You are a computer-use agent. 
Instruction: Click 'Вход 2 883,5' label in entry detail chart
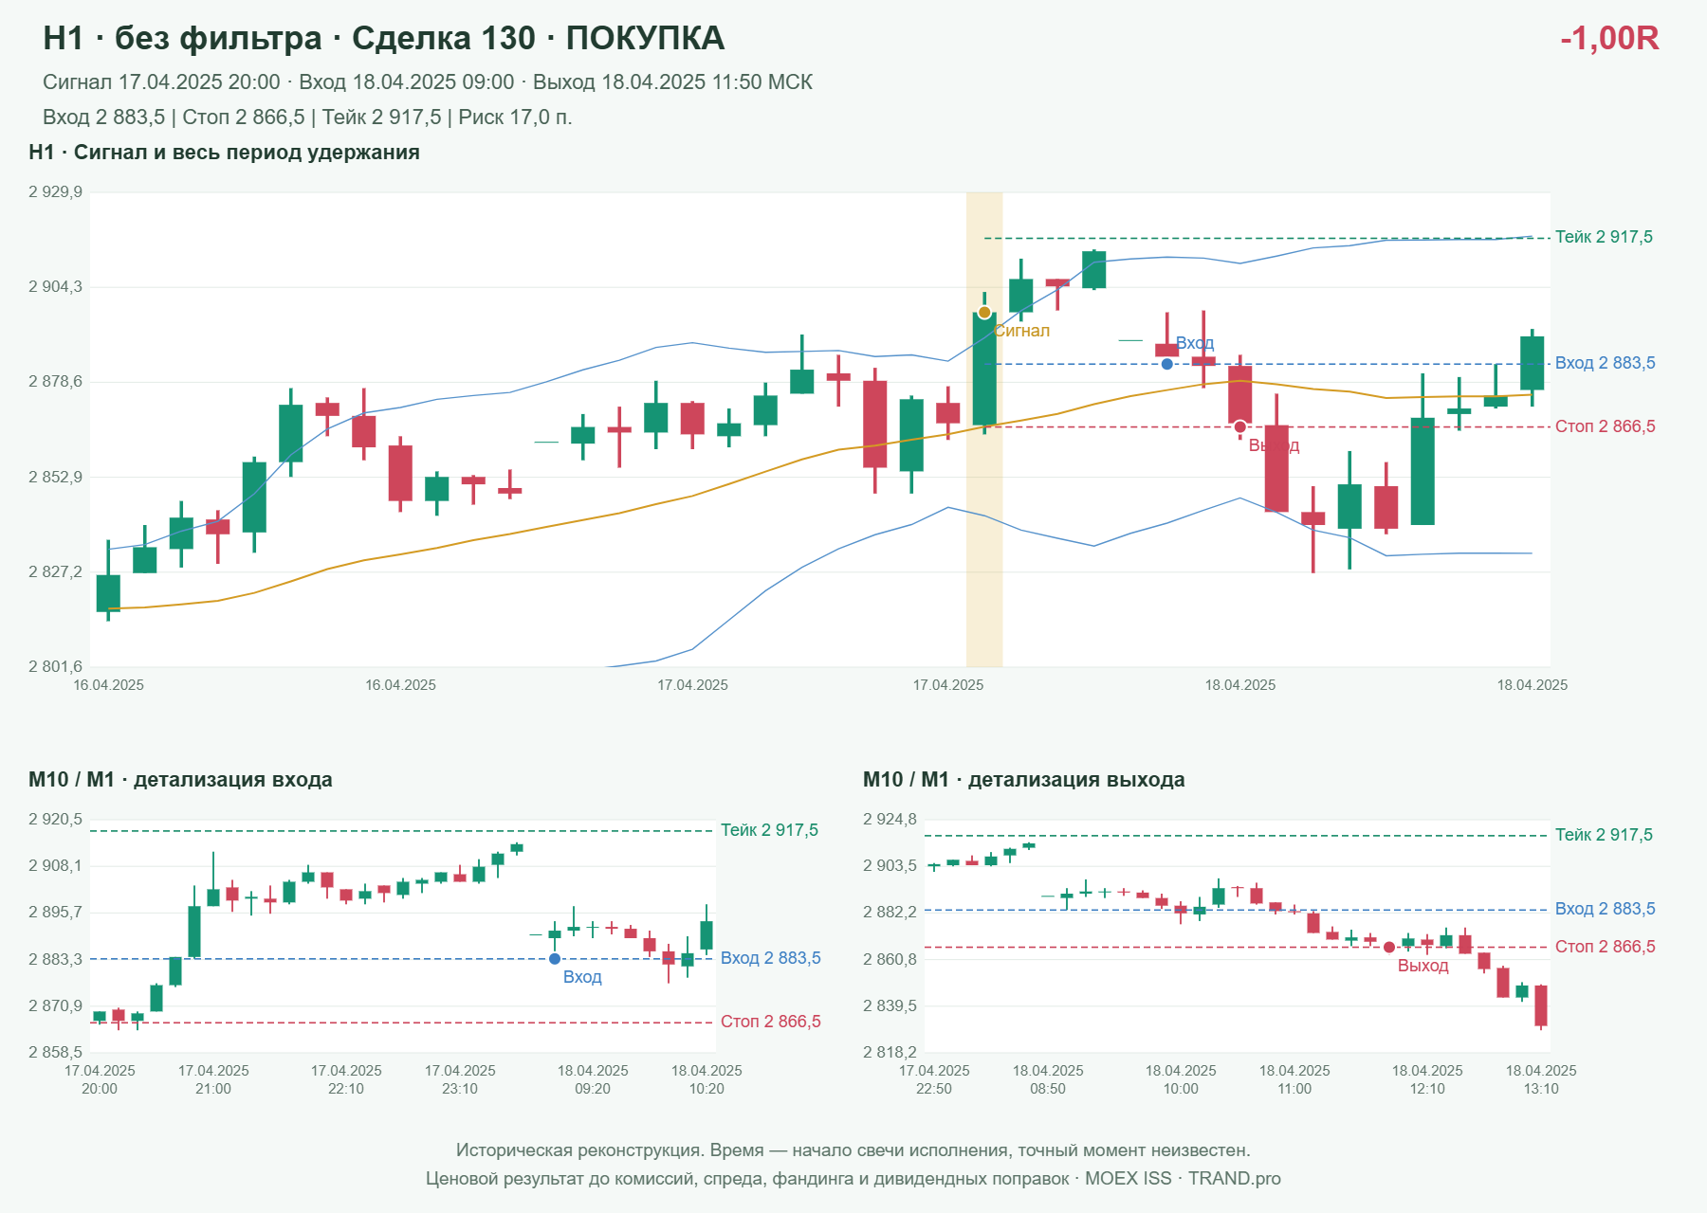coord(771,958)
